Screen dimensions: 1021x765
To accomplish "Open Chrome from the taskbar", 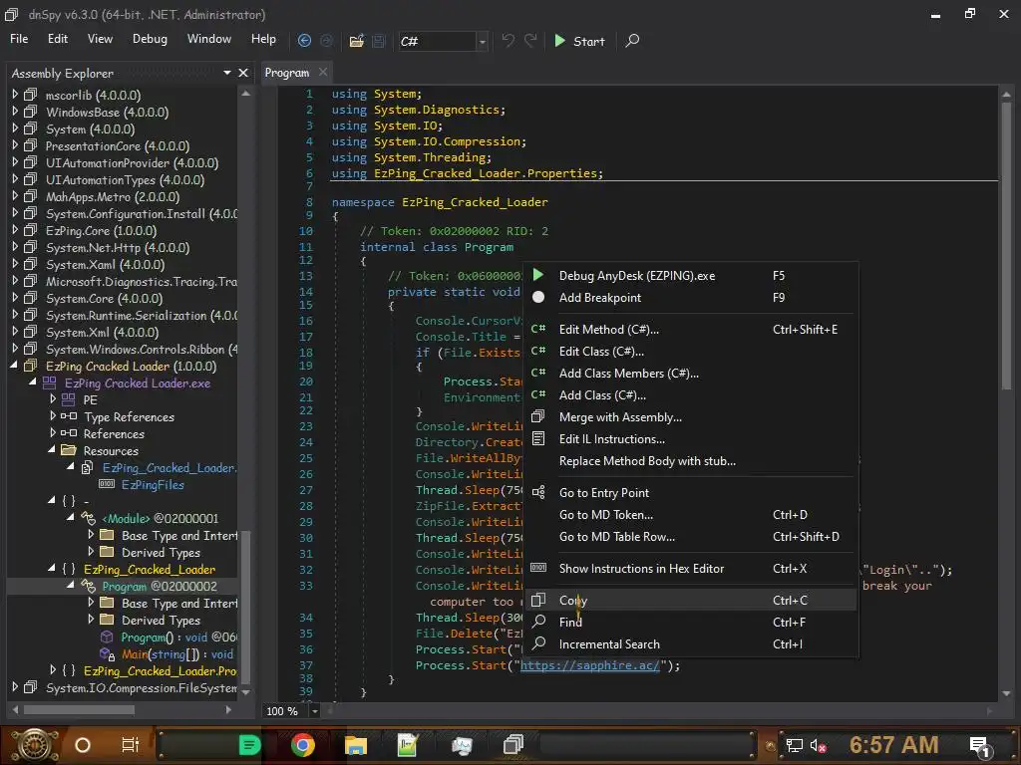I will pyautogui.click(x=303, y=744).
